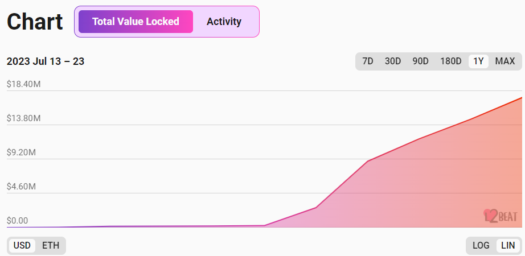Click the chart line's peak at right edge
Screen dimensions: 525x256
[522, 98]
